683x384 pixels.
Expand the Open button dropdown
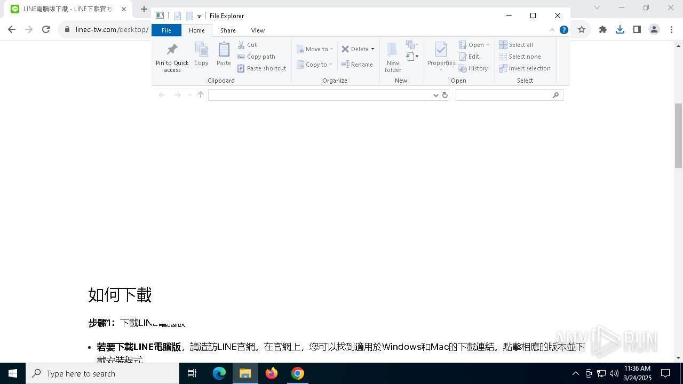click(488, 45)
